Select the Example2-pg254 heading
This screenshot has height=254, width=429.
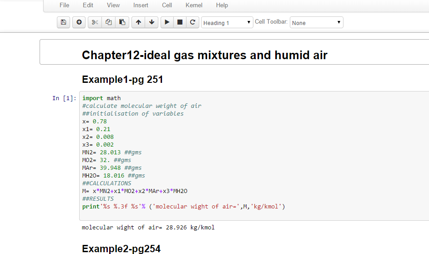tap(121, 249)
